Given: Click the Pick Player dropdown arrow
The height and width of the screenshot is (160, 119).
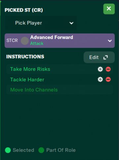Looking at the screenshot, I should pyautogui.click(x=71, y=23).
